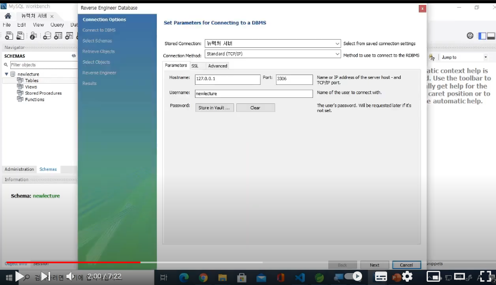This screenshot has height=285, width=496.
Task: Open the View menu
Action: pyautogui.click(x=38, y=24)
